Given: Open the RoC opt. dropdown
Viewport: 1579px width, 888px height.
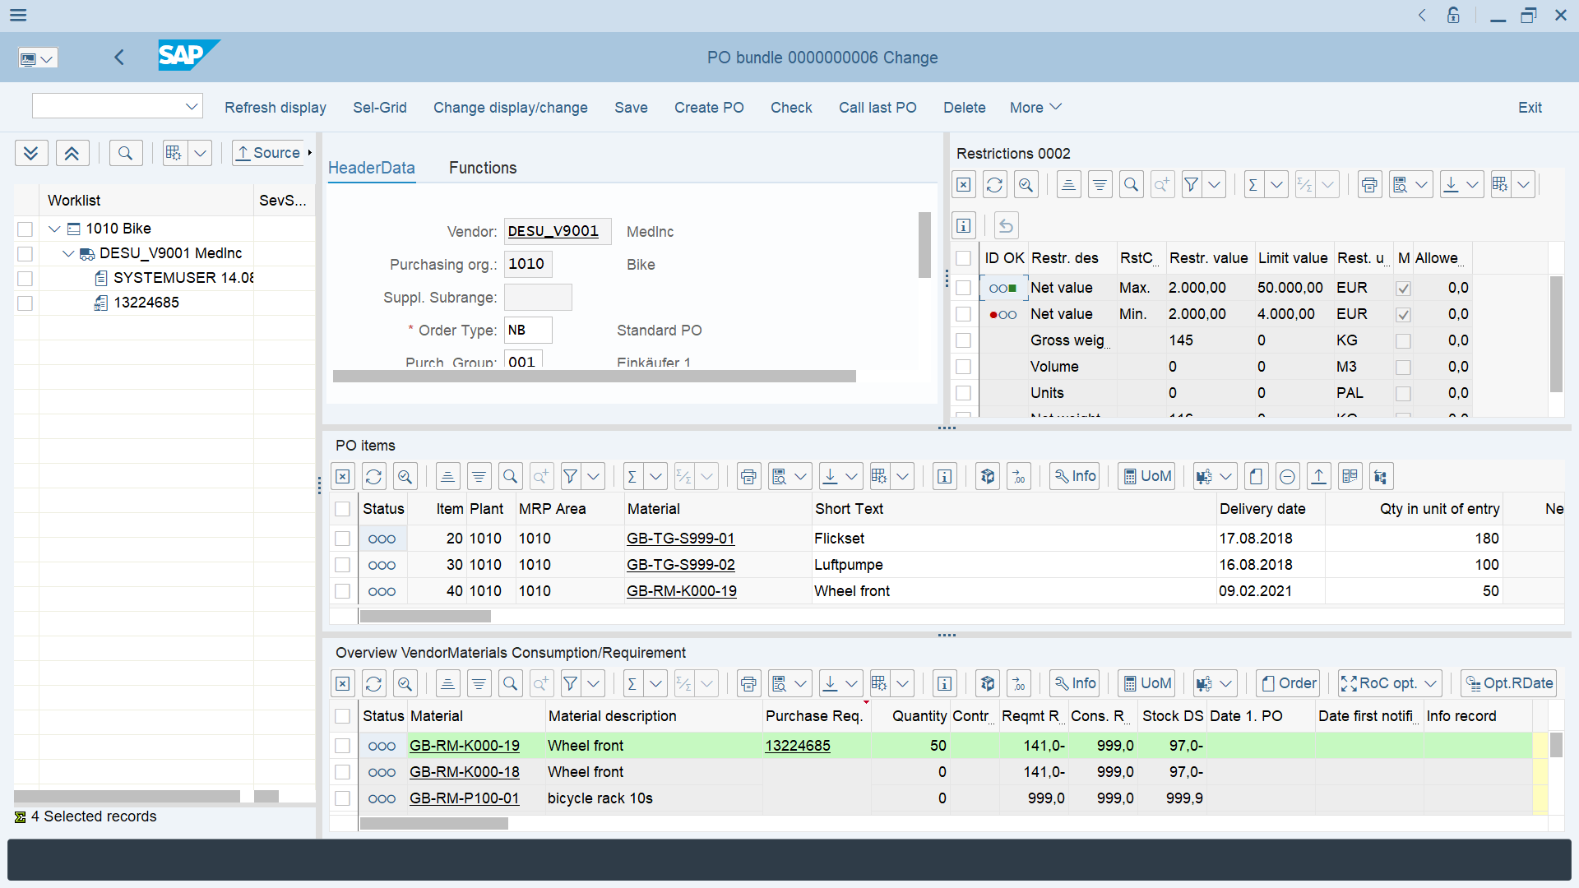Looking at the screenshot, I should (1429, 683).
